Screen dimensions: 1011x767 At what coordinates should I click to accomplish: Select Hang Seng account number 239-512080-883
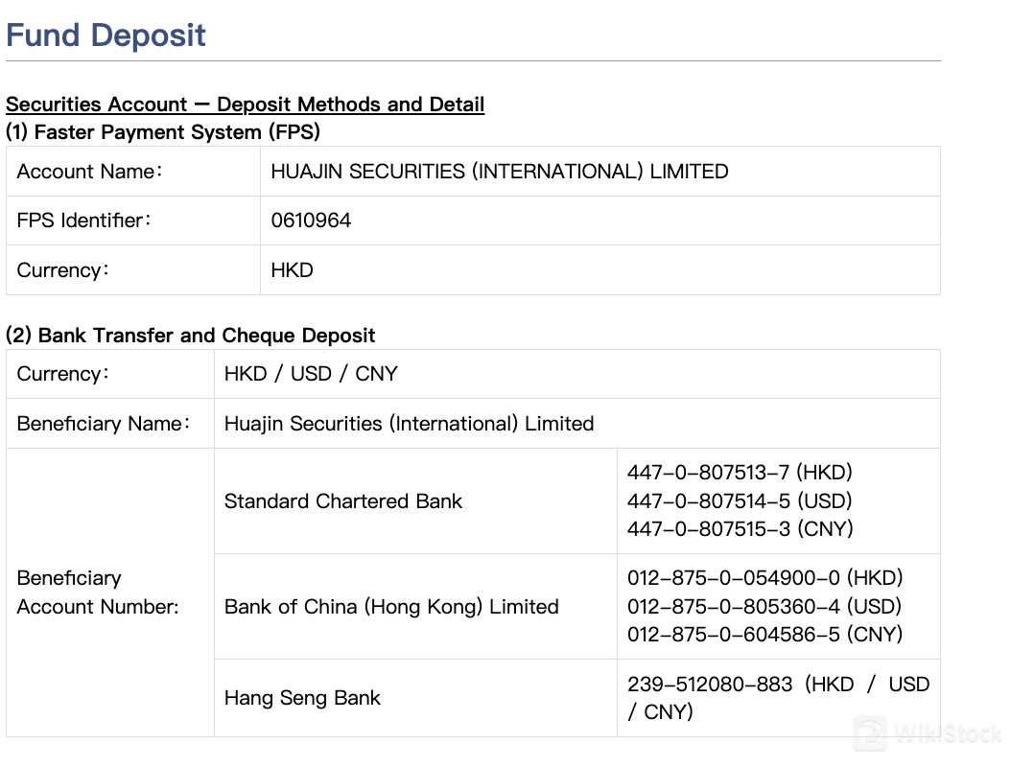[710, 685]
